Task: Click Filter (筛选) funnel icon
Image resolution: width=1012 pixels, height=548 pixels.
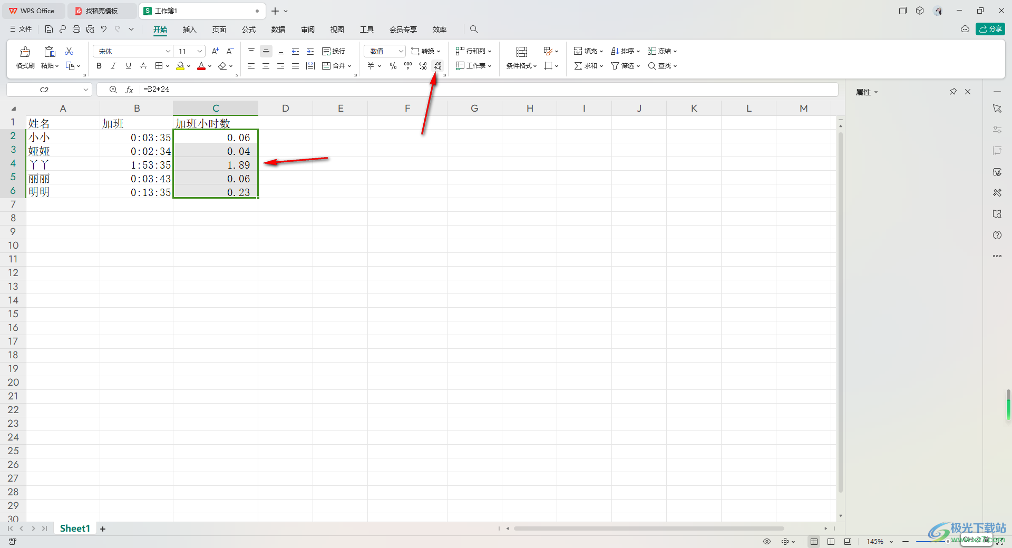Action: click(x=615, y=66)
